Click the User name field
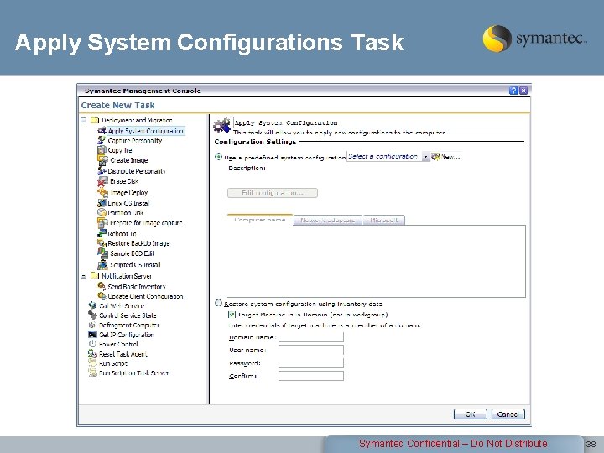The width and height of the screenshot is (604, 453). pos(310,350)
